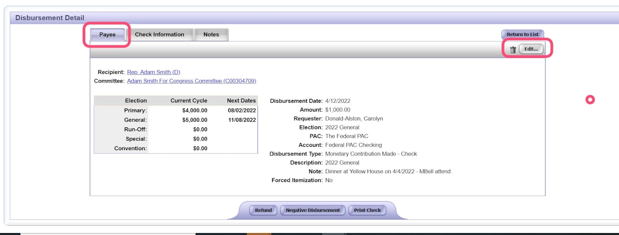
Task: Select the note Dinner at Yellow House text
Action: [x=388, y=171]
